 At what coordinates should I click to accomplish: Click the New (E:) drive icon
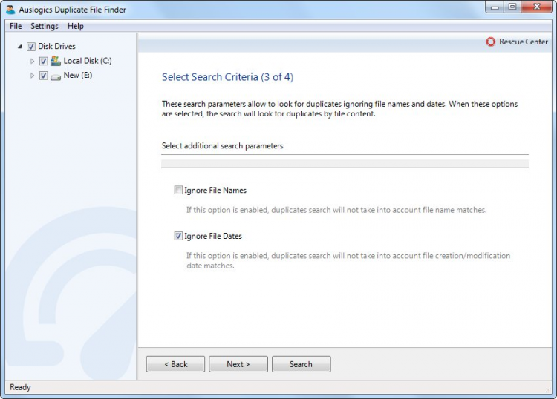click(56, 76)
